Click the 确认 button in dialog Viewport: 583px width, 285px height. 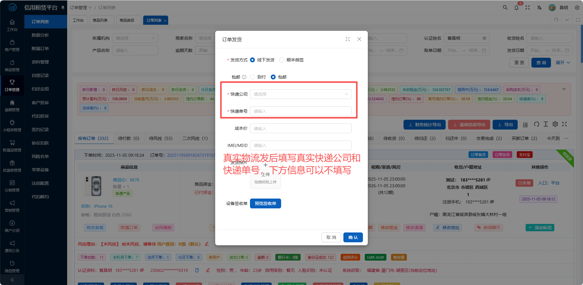coord(353,237)
